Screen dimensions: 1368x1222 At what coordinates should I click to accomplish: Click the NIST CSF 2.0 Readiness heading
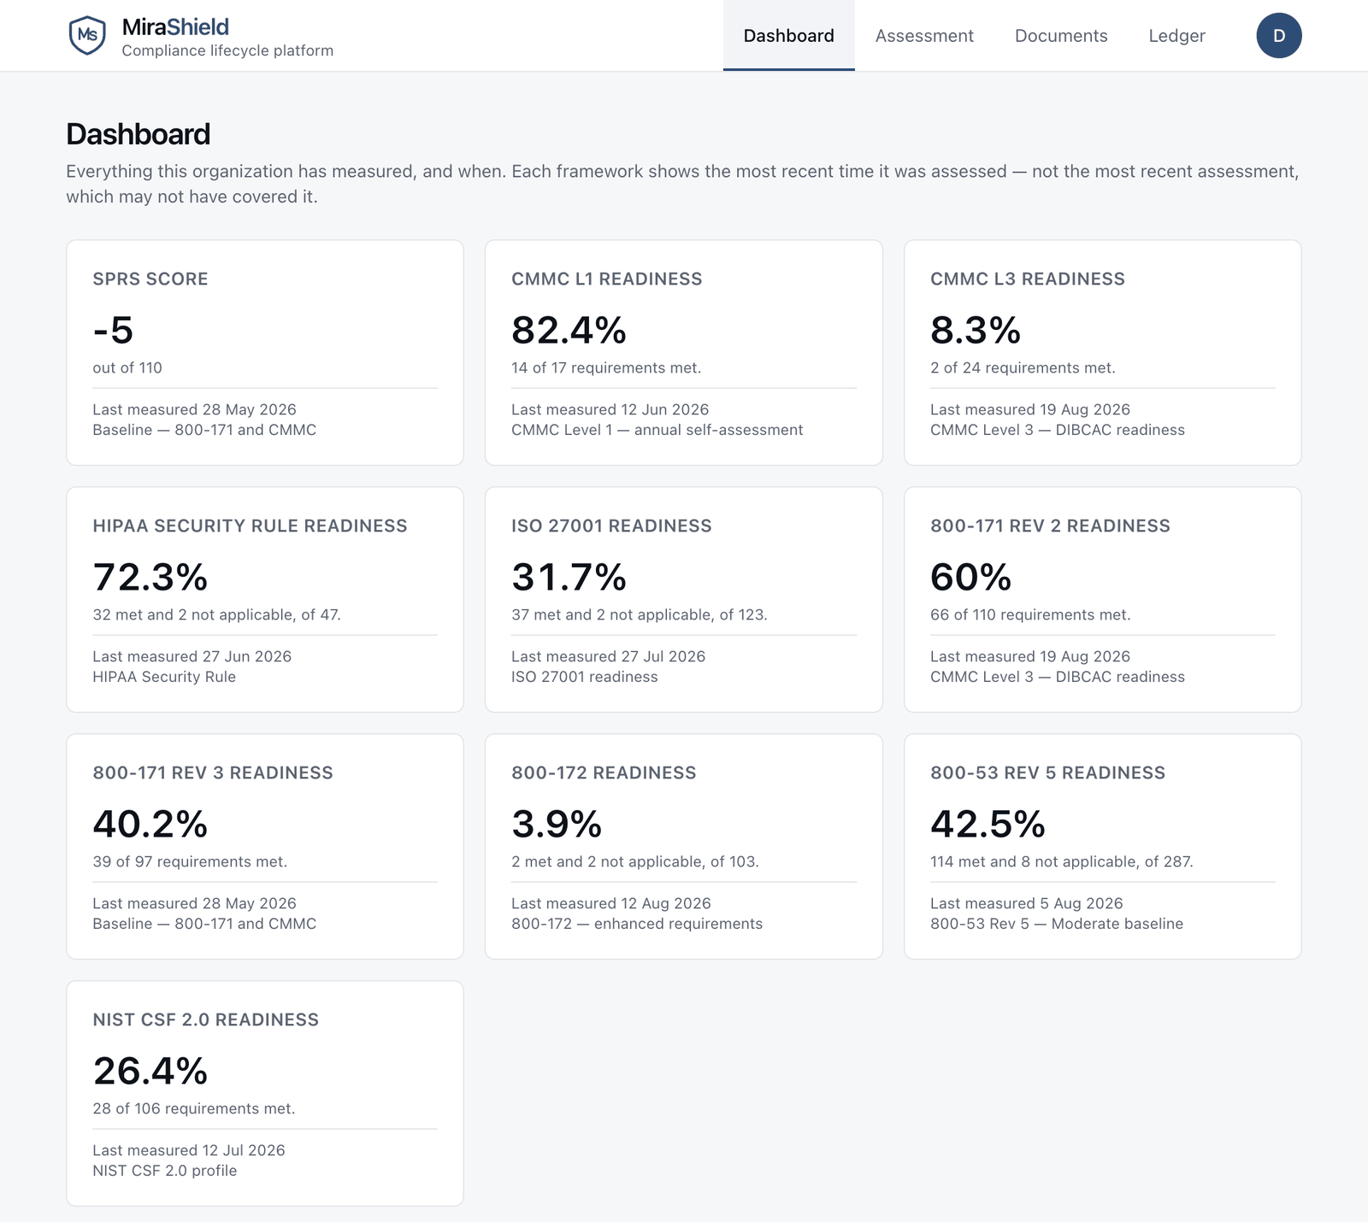pos(206,1020)
